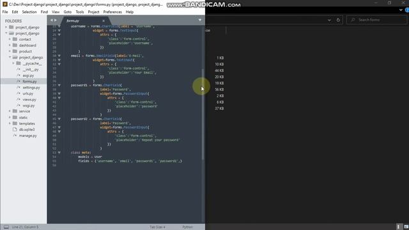Expand the templates folder

(x=10, y=123)
